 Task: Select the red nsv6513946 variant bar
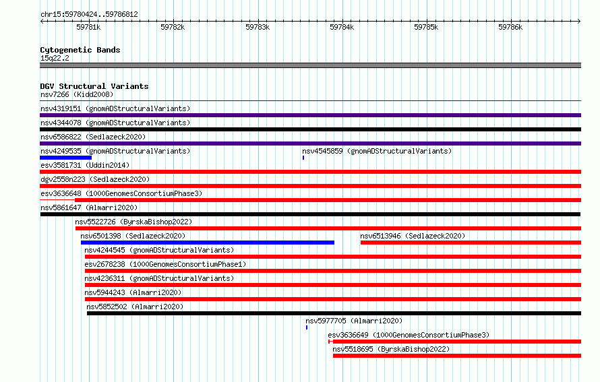coord(471,243)
